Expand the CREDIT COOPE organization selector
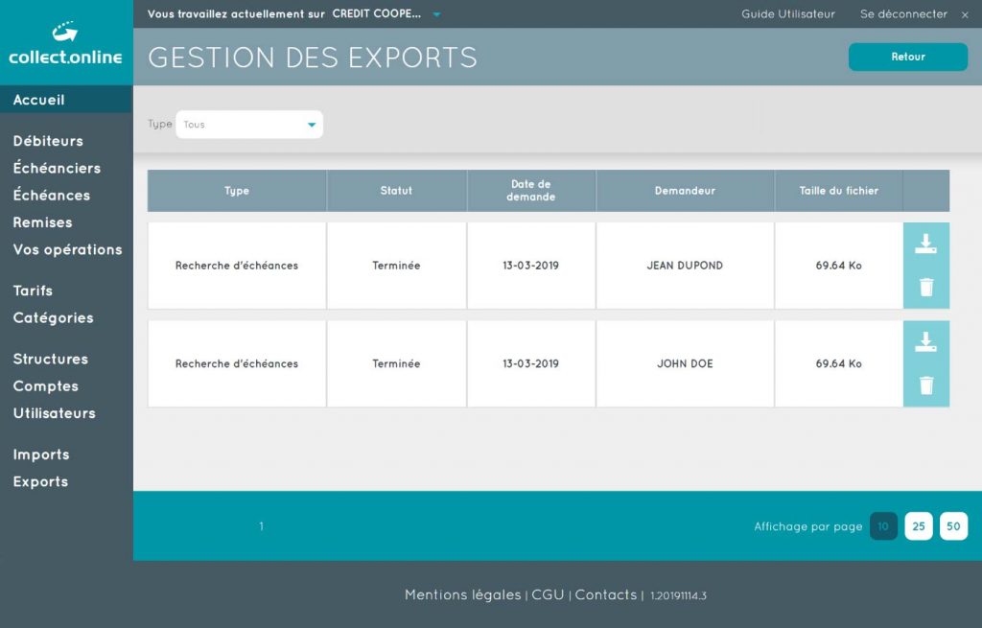 click(x=437, y=14)
